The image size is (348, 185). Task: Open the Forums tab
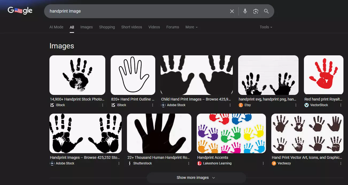(173, 27)
